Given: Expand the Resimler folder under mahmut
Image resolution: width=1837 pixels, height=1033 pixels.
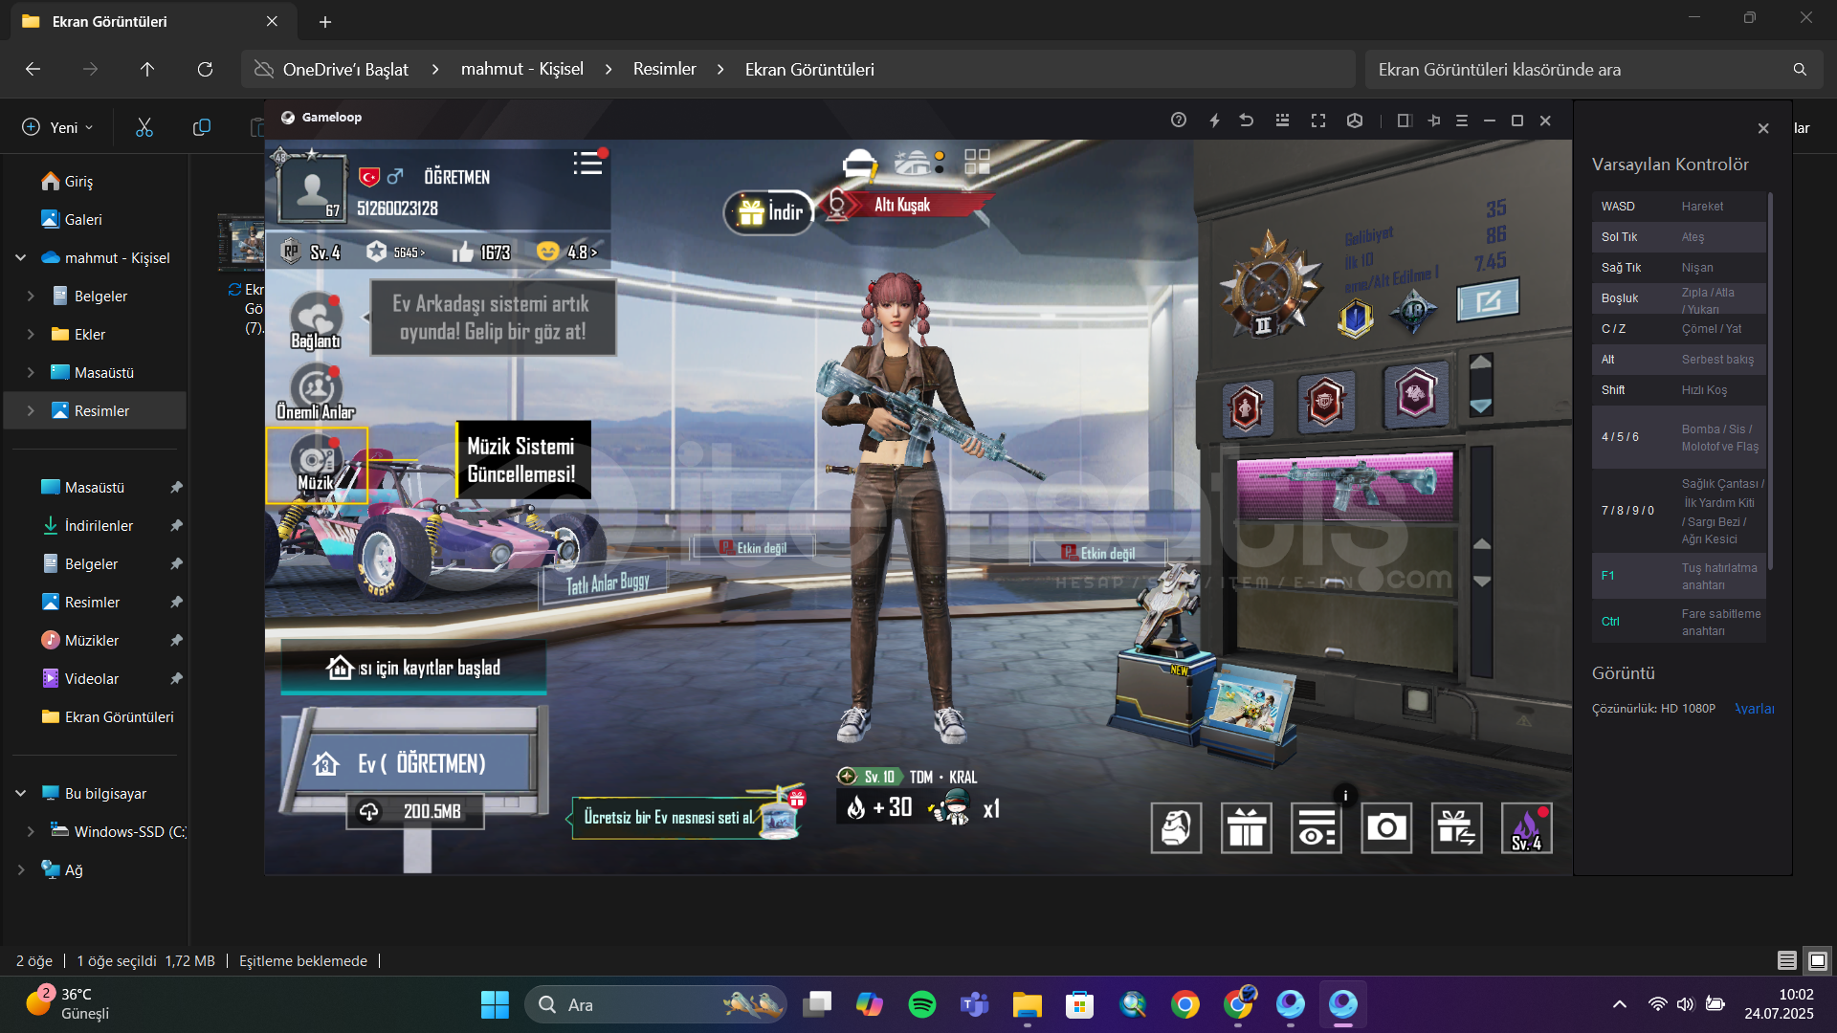Looking at the screenshot, I should click(x=31, y=411).
